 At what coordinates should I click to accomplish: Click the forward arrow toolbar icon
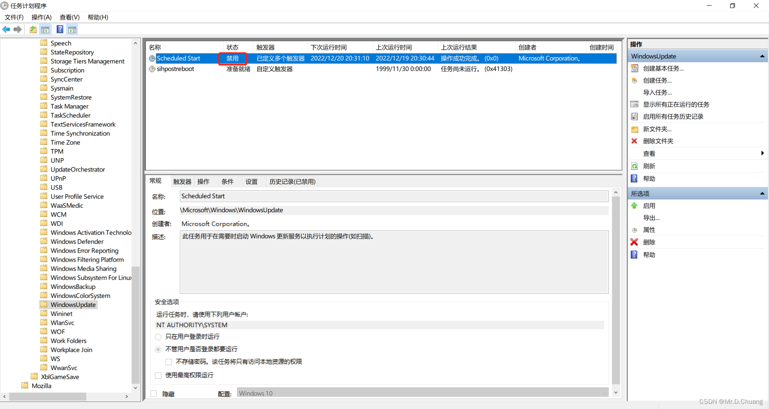[18, 29]
